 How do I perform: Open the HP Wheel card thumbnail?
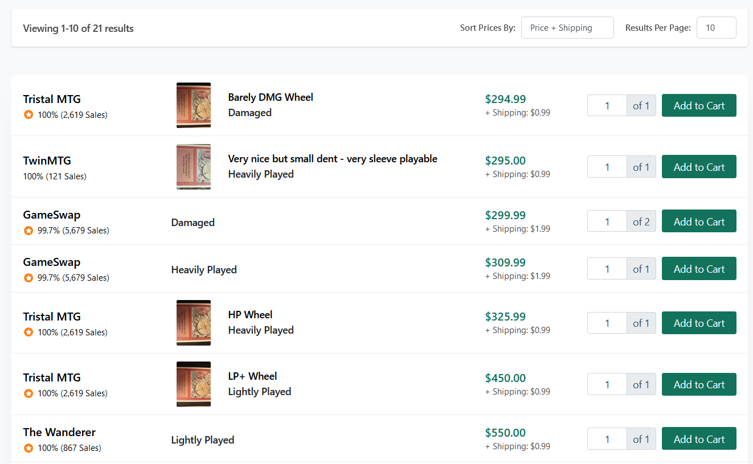[x=194, y=323]
